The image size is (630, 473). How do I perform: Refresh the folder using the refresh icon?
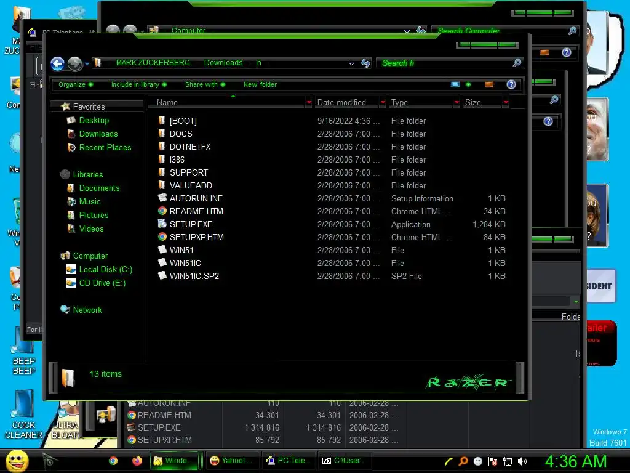pos(365,63)
